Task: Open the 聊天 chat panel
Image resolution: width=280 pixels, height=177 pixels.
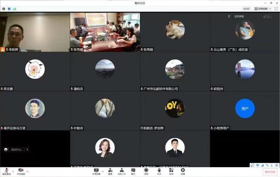Action: 133,171
